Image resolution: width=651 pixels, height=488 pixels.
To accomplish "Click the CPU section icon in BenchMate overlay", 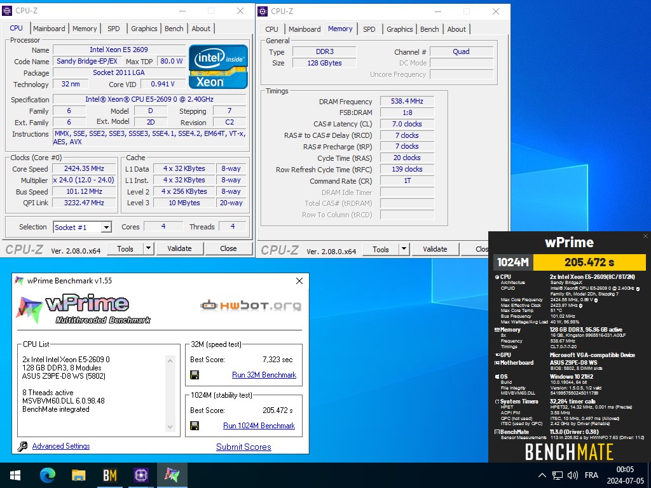I will 497,277.
